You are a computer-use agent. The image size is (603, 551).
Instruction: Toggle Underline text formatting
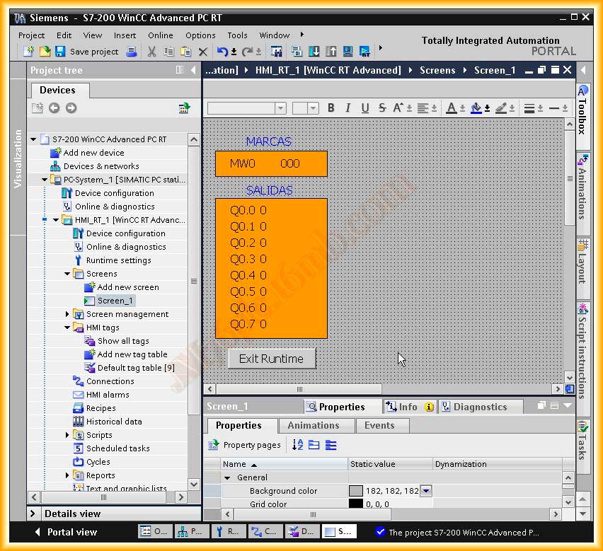pos(365,108)
